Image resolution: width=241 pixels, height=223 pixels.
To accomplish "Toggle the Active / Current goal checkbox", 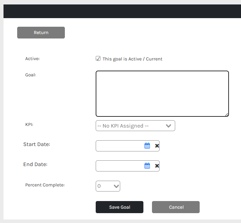I will (98, 59).
